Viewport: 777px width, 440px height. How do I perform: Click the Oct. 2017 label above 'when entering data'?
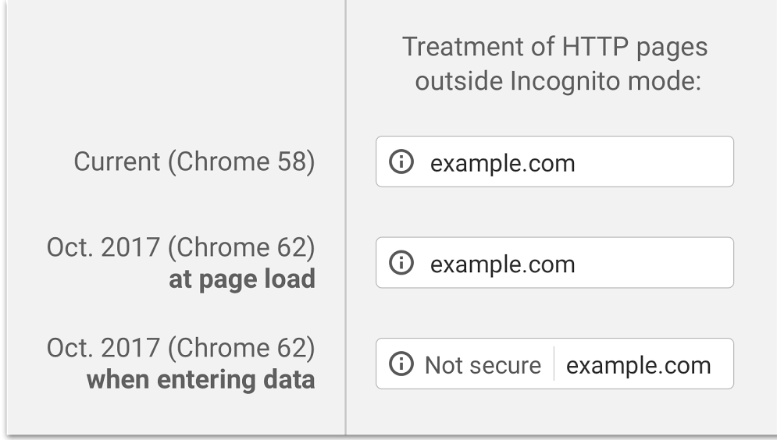[x=181, y=348]
